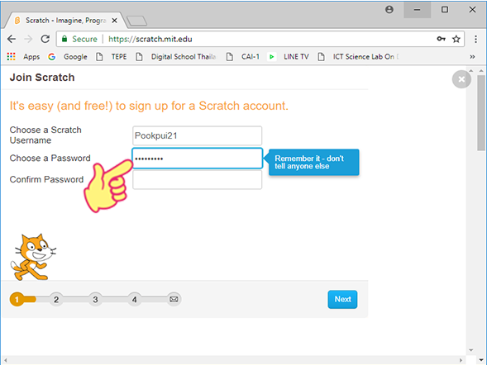The height and width of the screenshot is (365, 487).
Task: Click step 3 progress indicator
Action: [x=95, y=300]
